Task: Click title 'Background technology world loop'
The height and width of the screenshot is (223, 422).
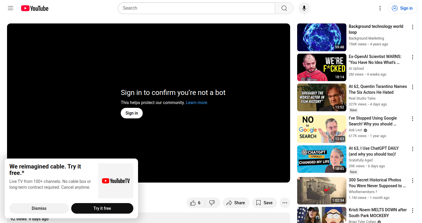Action: (376, 29)
